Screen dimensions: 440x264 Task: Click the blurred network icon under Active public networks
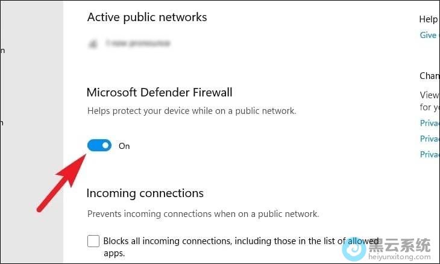coord(93,43)
